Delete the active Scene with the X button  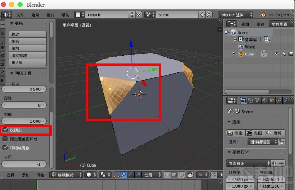click(x=209, y=14)
